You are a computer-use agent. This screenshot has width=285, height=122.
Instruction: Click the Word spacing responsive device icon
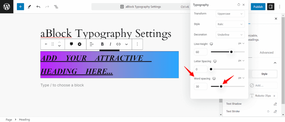click(x=214, y=78)
